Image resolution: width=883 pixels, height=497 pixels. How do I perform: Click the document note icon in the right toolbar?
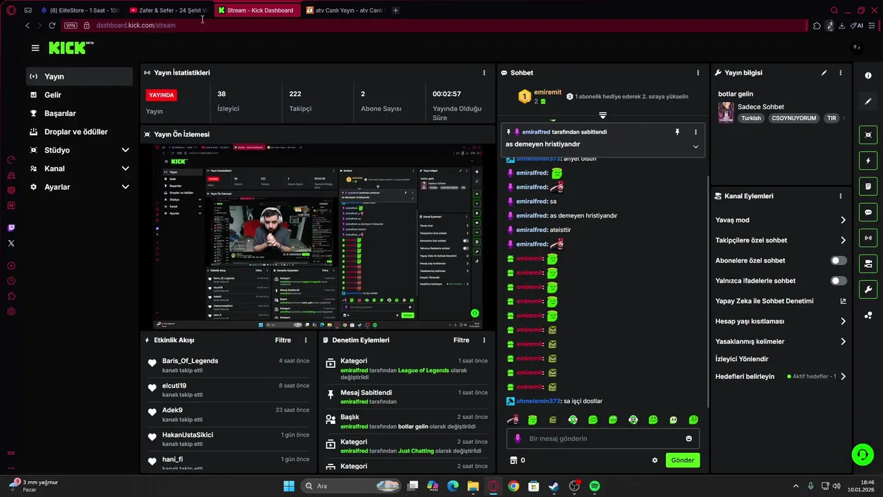(x=868, y=186)
